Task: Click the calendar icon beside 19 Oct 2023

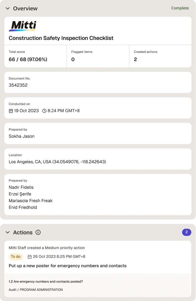Action: click(x=11, y=111)
